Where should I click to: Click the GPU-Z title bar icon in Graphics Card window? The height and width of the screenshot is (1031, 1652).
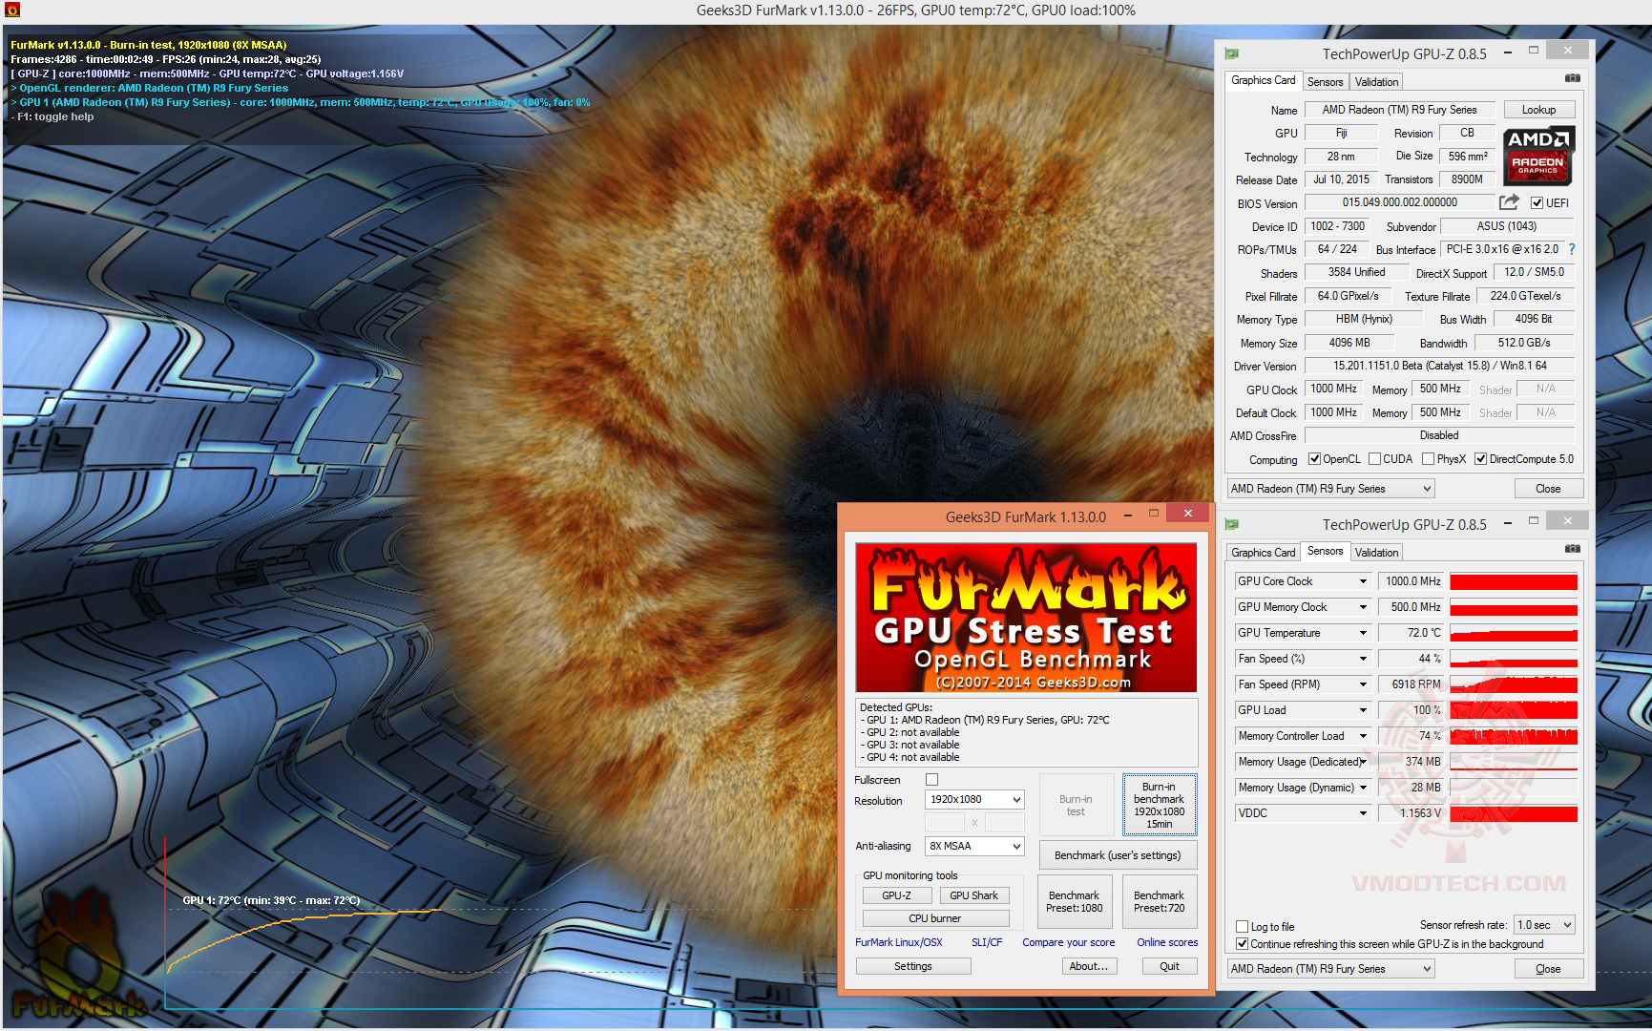pyautogui.click(x=1232, y=53)
